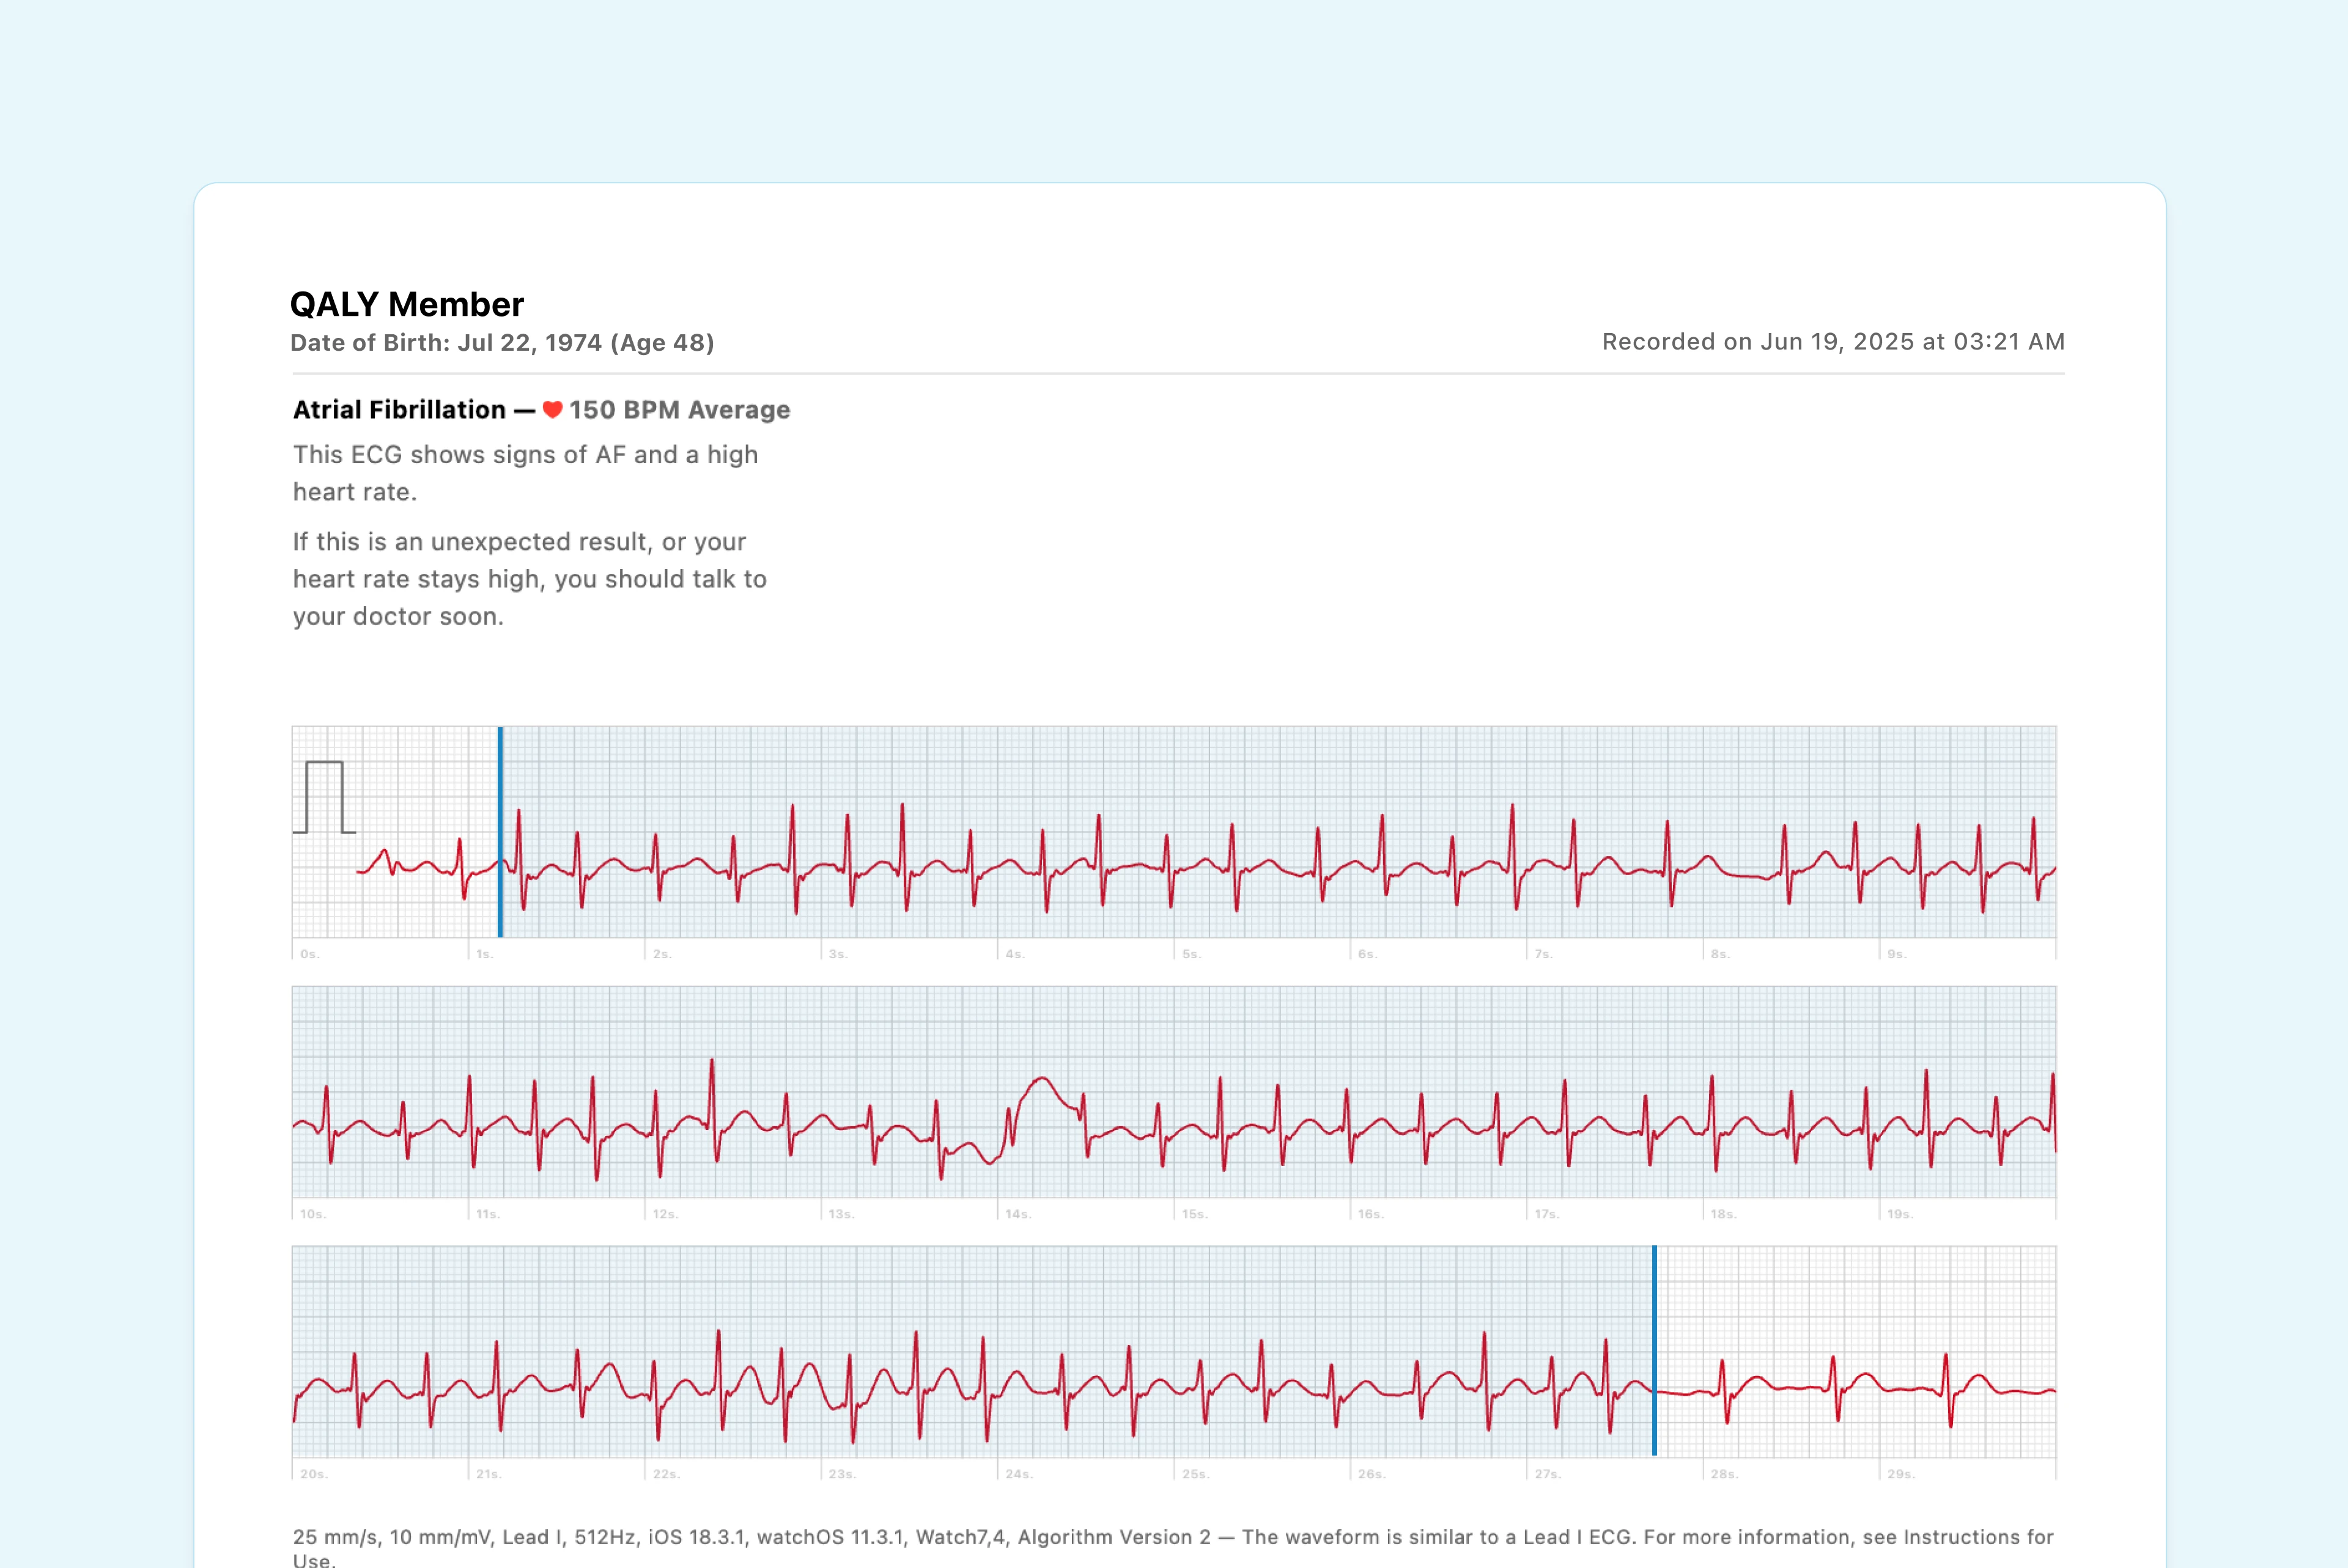The image size is (2348, 1568).
Task: Click the Date of Birth text
Action: [x=502, y=342]
